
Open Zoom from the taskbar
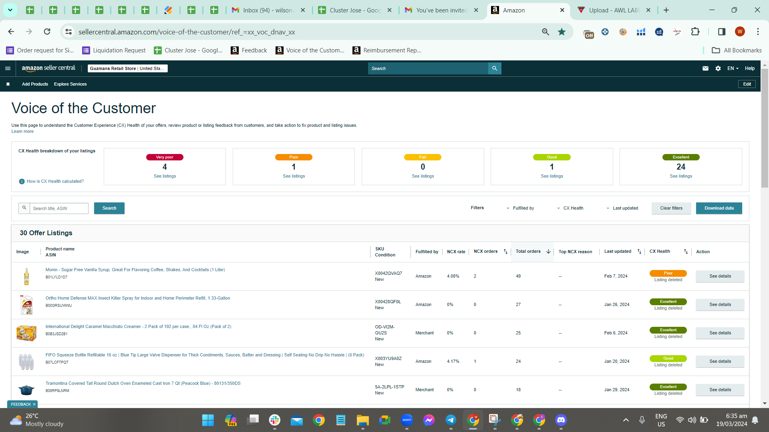407,420
